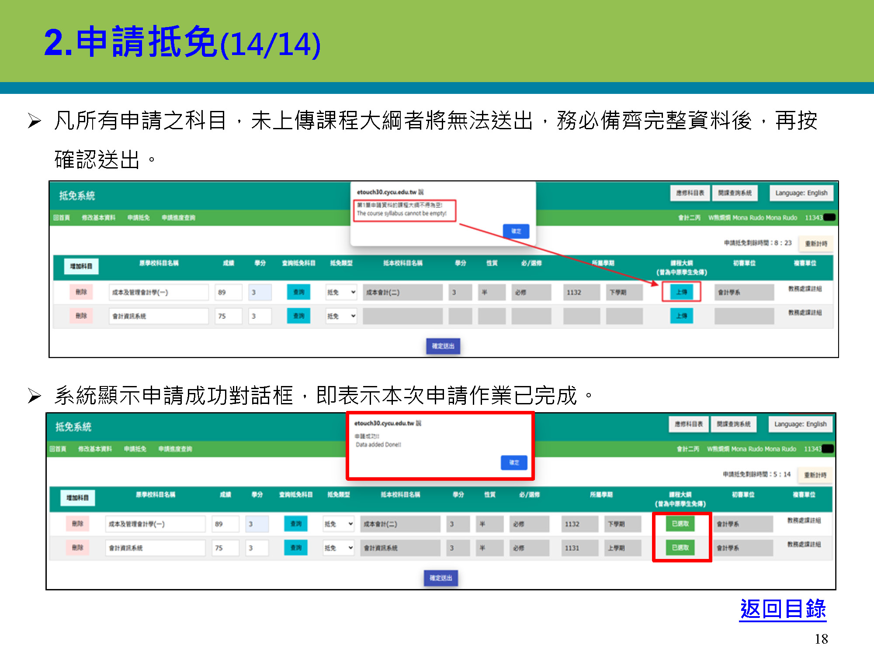Open 申請抵免 in the upper screenshot menu
Image resolution: width=874 pixels, height=655 pixels.
(139, 217)
